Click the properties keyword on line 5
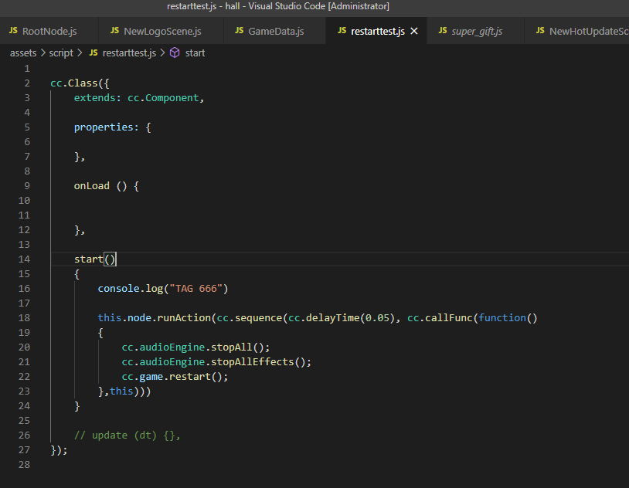 point(104,127)
